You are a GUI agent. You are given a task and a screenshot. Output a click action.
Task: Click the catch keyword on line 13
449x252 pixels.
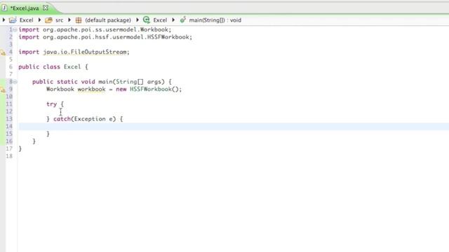(x=62, y=119)
